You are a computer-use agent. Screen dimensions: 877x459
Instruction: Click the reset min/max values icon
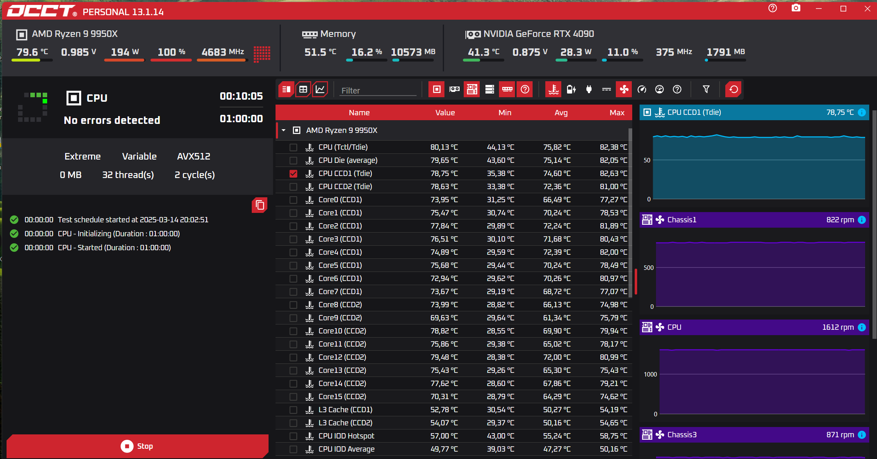coord(733,89)
